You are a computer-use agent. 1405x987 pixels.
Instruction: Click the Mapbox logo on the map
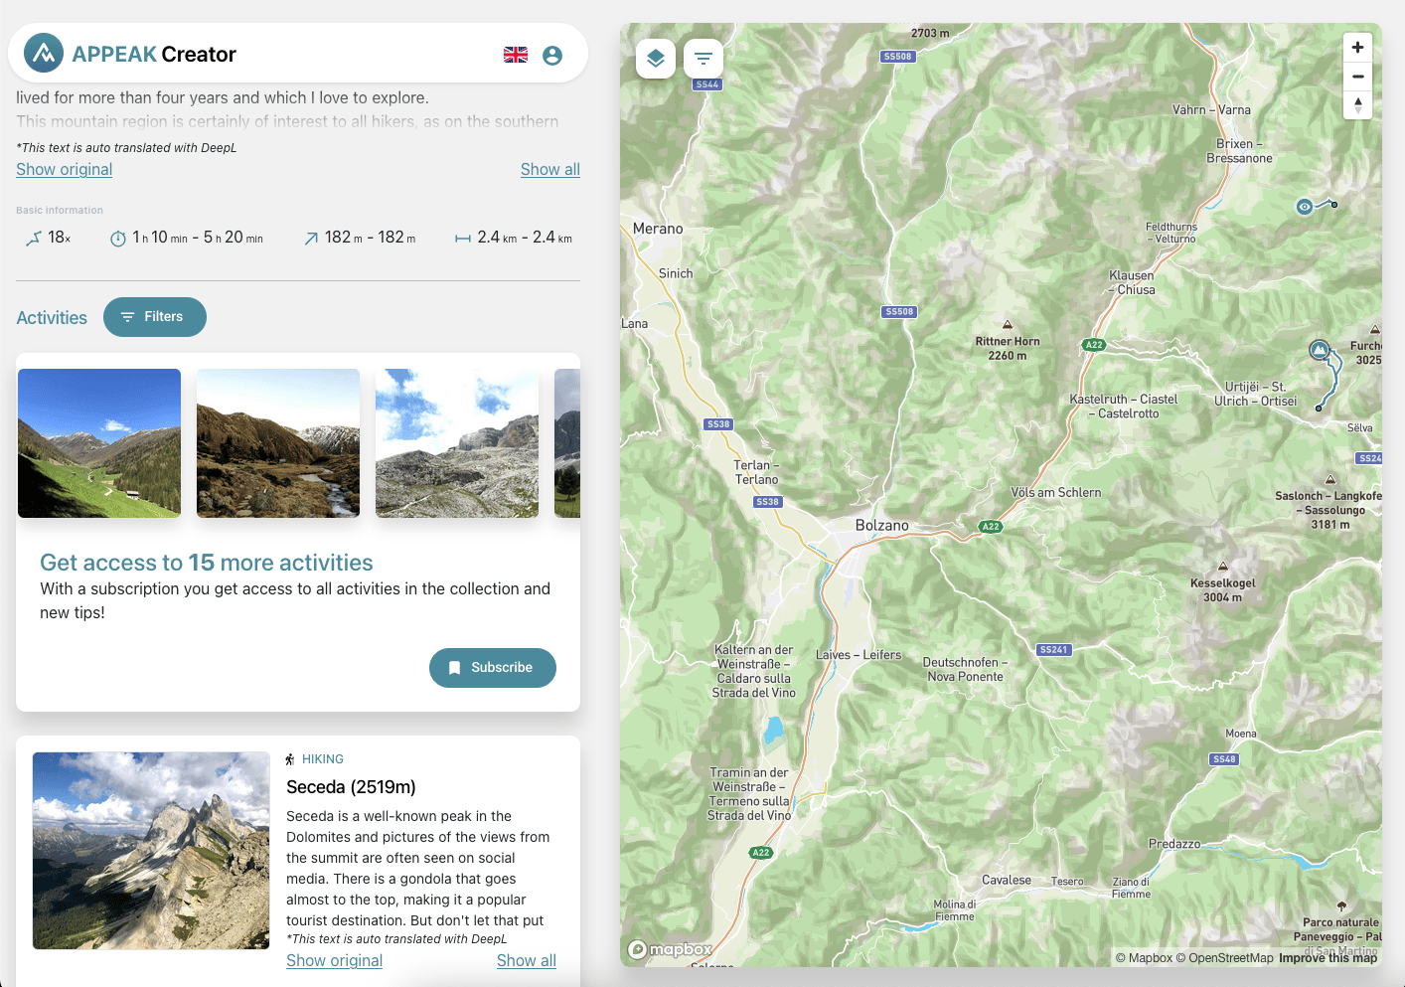[671, 949]
